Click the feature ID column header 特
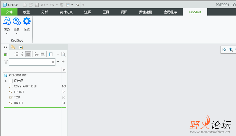The image size is (236, 136). click(64, 70)
